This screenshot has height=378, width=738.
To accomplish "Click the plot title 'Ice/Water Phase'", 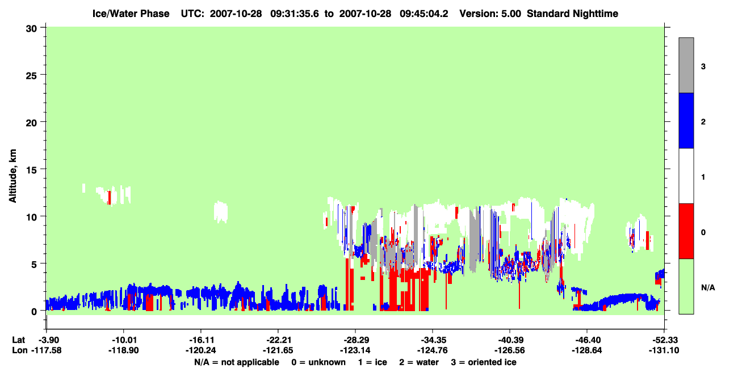I will click(131, 13).
